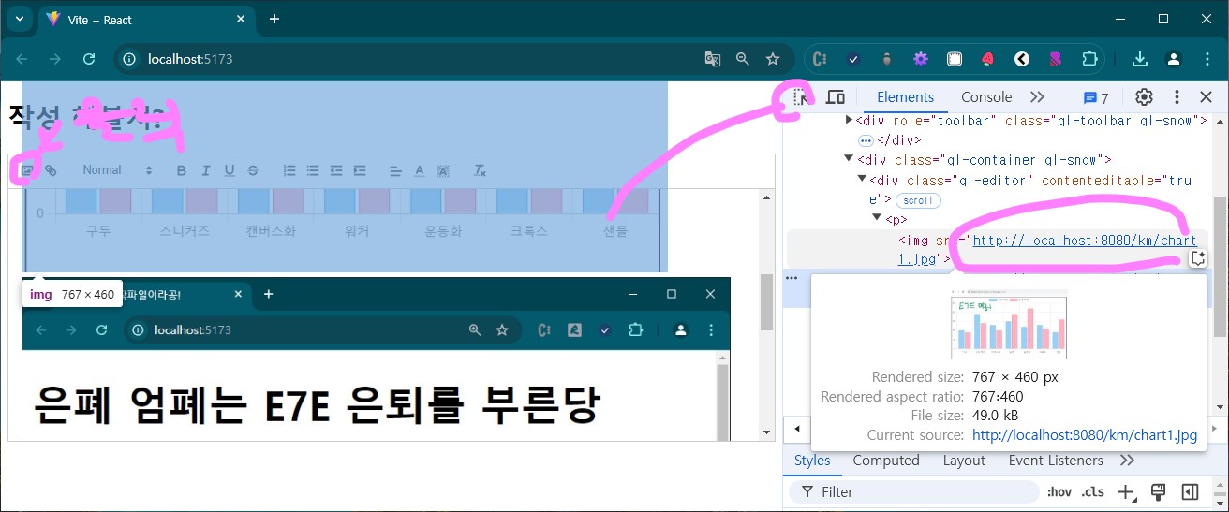
Task: Click the Chrome translate page icon
Action: (713, 59)
